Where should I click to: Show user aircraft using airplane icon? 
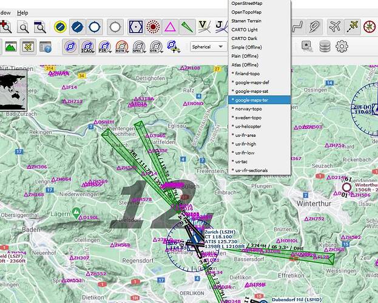[x=334, y=27]
